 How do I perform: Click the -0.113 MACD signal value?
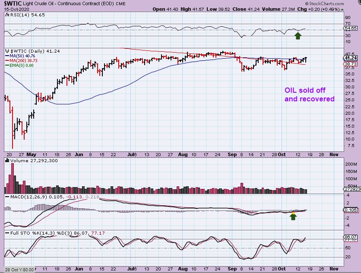74,197
